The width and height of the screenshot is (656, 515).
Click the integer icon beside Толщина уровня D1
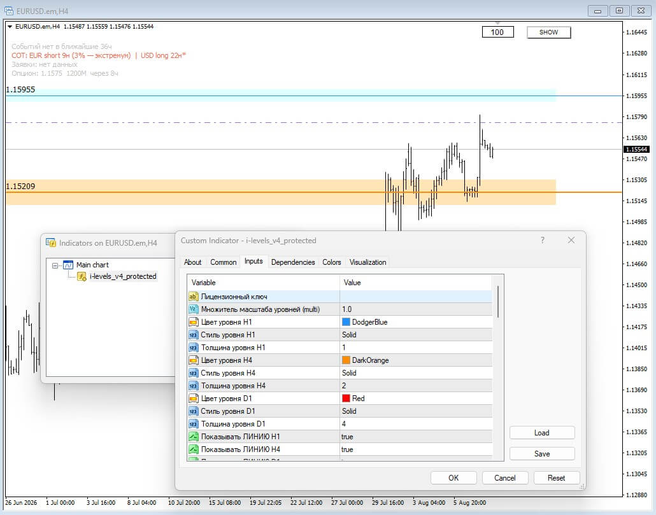click(x=193, y=424)
